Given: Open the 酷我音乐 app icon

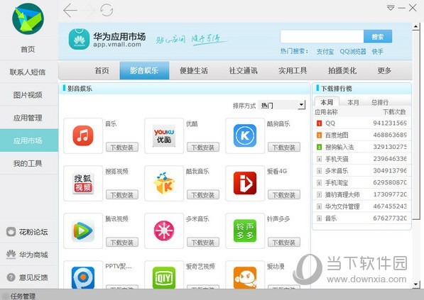Looking at the screenshot, I should point(164,183).
